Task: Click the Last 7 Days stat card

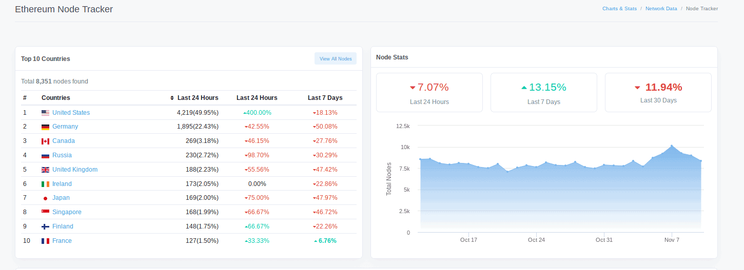Action: click(544, 92)
